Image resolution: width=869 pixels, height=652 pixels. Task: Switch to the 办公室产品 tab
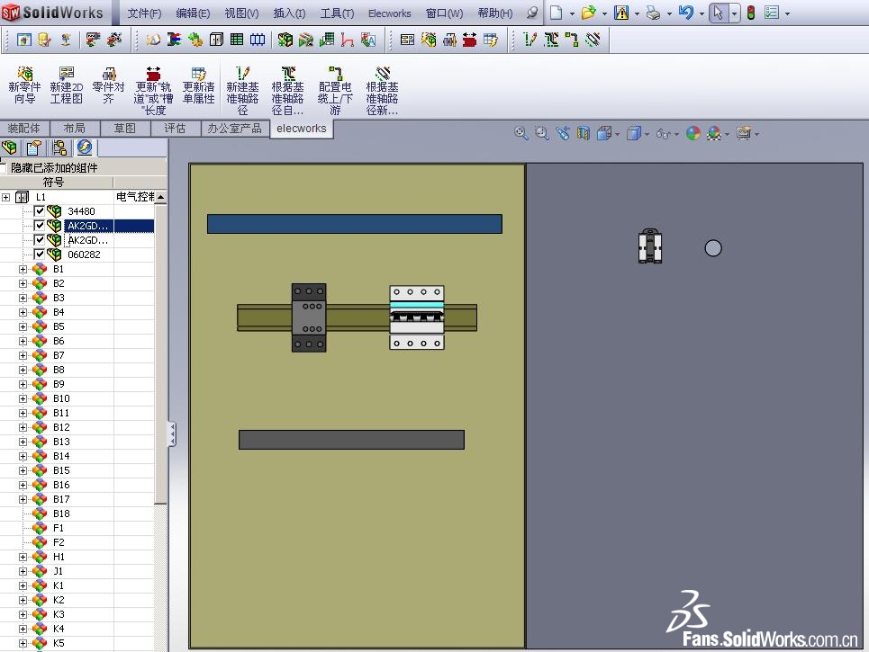pyautogui.click(x=234, y=129)
